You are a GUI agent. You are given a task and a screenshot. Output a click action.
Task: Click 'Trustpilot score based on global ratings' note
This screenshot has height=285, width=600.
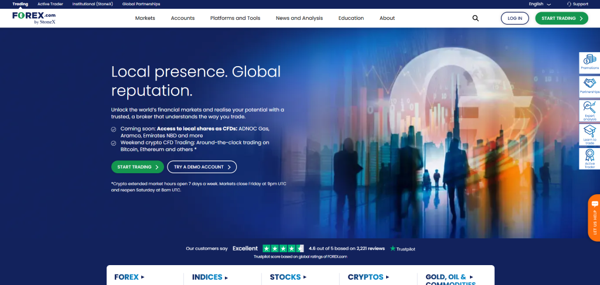click(x=301, y=257)
